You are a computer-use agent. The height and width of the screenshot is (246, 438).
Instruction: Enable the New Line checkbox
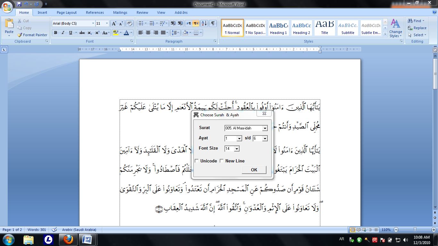click(222, 161)
